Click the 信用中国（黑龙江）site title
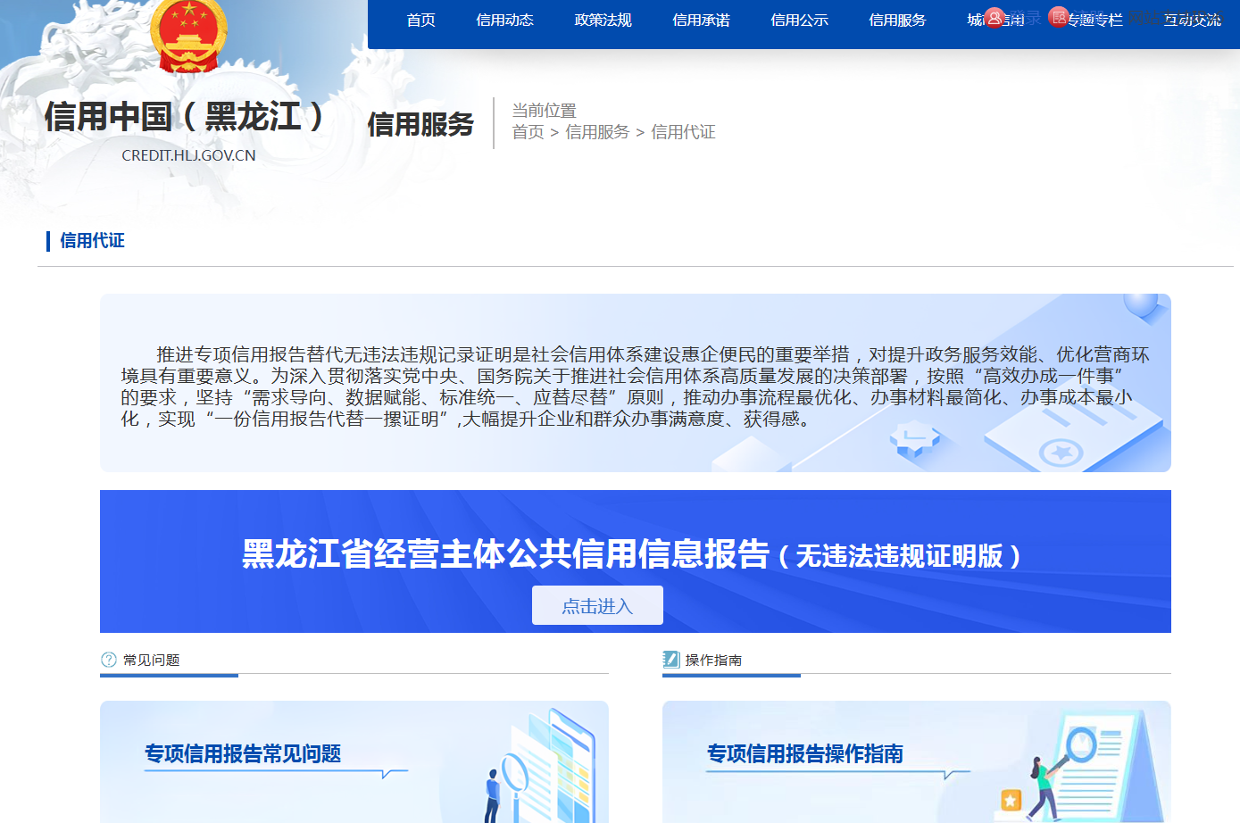This screenshot has width=1240, height=823. [185, 117]
